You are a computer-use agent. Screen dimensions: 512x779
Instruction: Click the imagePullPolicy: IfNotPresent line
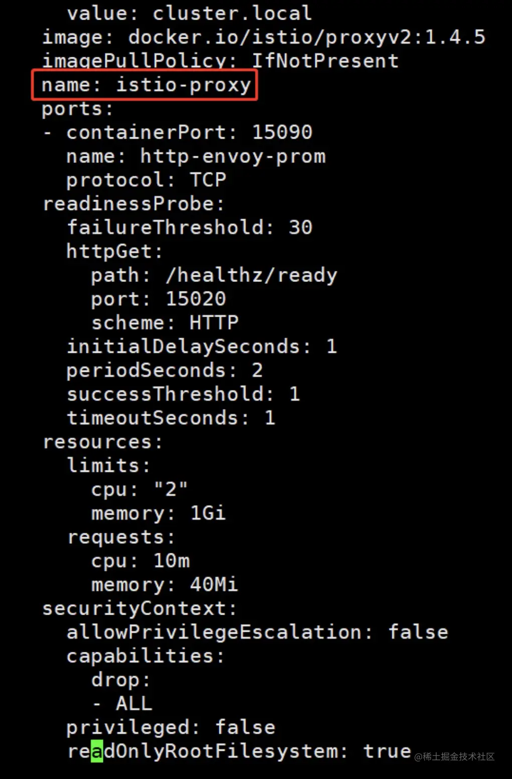(220, 61)
